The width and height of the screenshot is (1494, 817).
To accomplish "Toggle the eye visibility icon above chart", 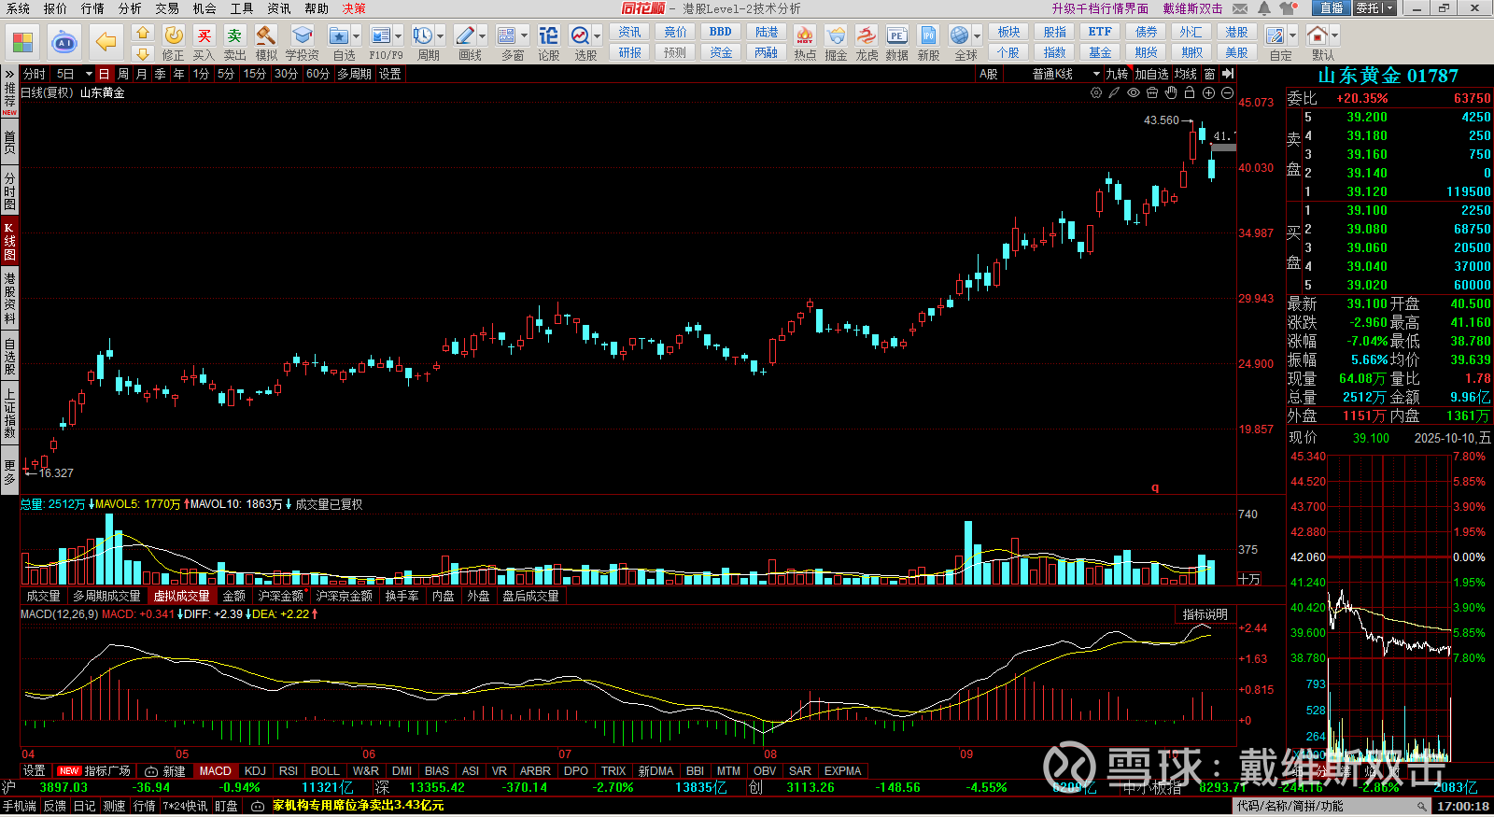I will 1134,92.
